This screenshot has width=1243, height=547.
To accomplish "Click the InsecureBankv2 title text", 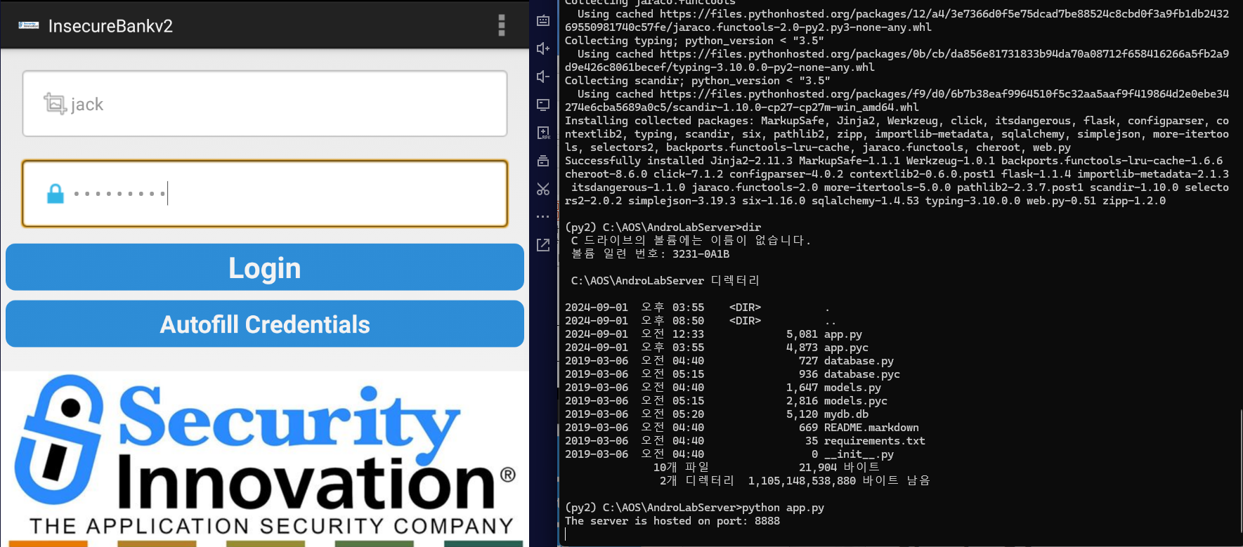I will pyautogui.click(x=110, y=26).
